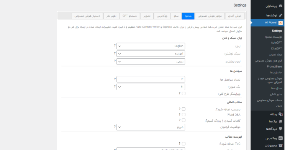
Task: Check کلمات کلیدی را پررنگ کنیم box
Action: pos(183,120)
